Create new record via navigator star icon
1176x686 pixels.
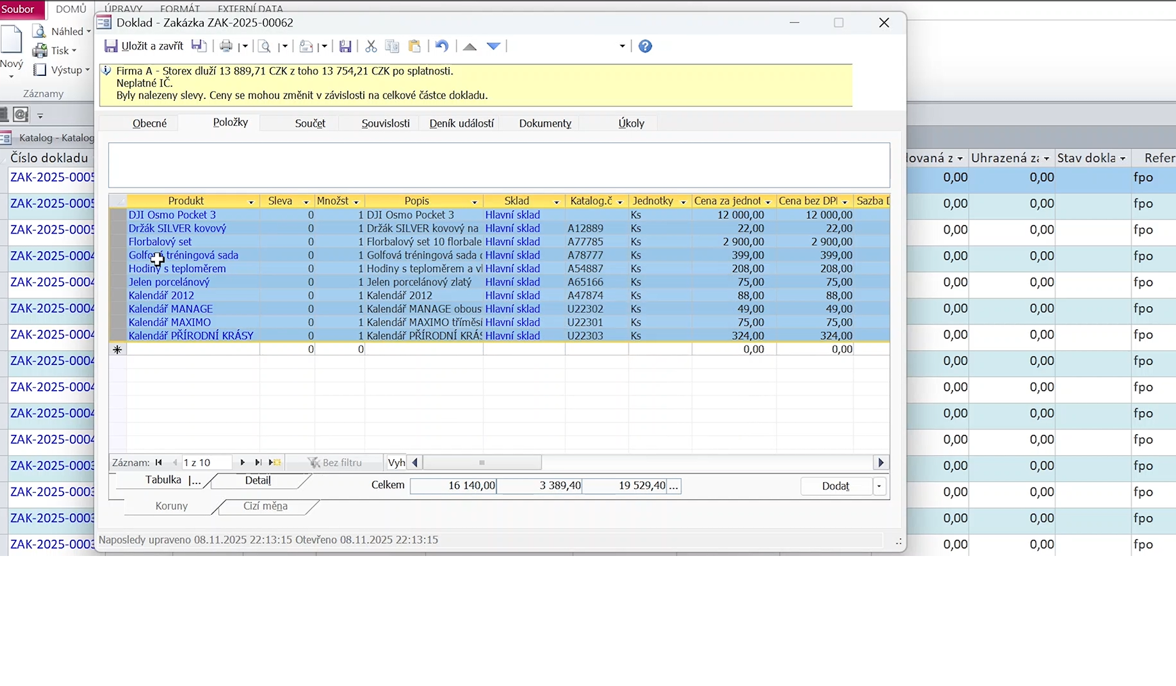point(274,463)
